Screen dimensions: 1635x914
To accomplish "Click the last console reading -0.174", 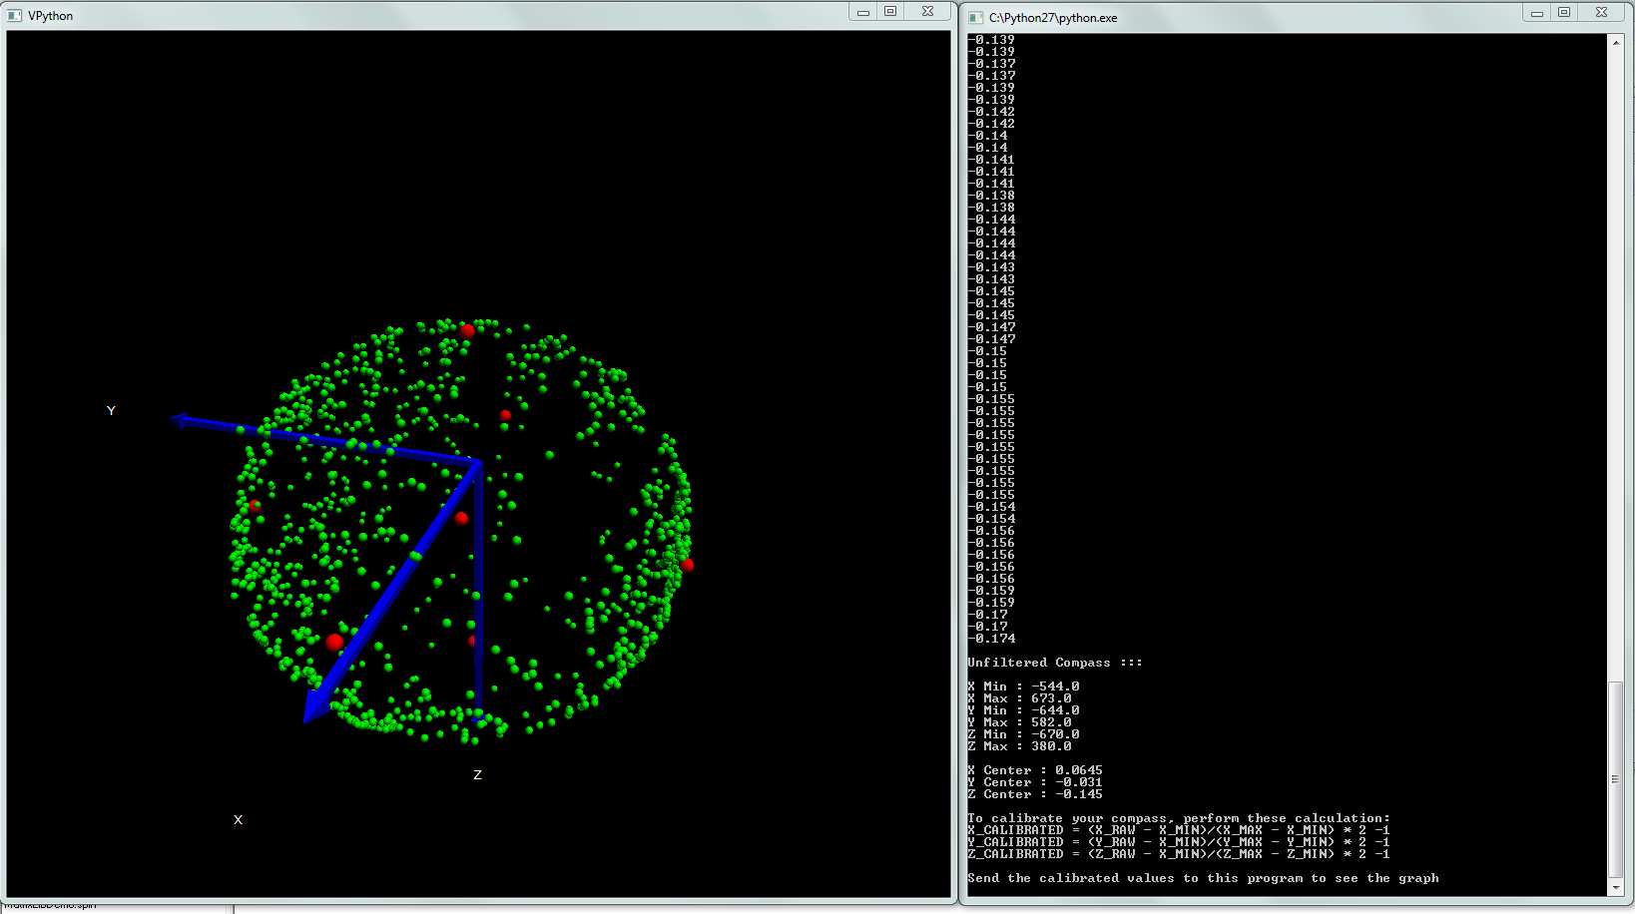I will (x=991, y=639).
